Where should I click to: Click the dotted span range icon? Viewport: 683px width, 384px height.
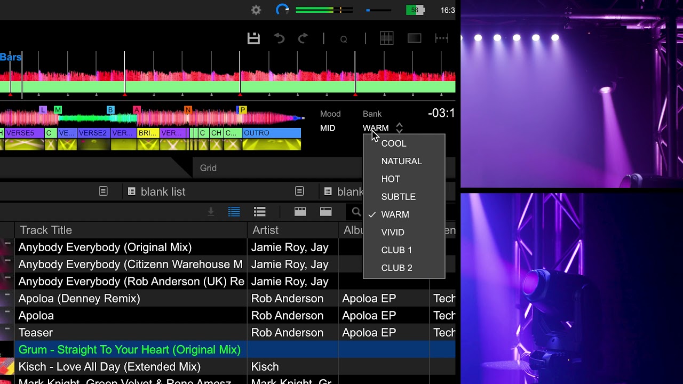tap(442, 38)
